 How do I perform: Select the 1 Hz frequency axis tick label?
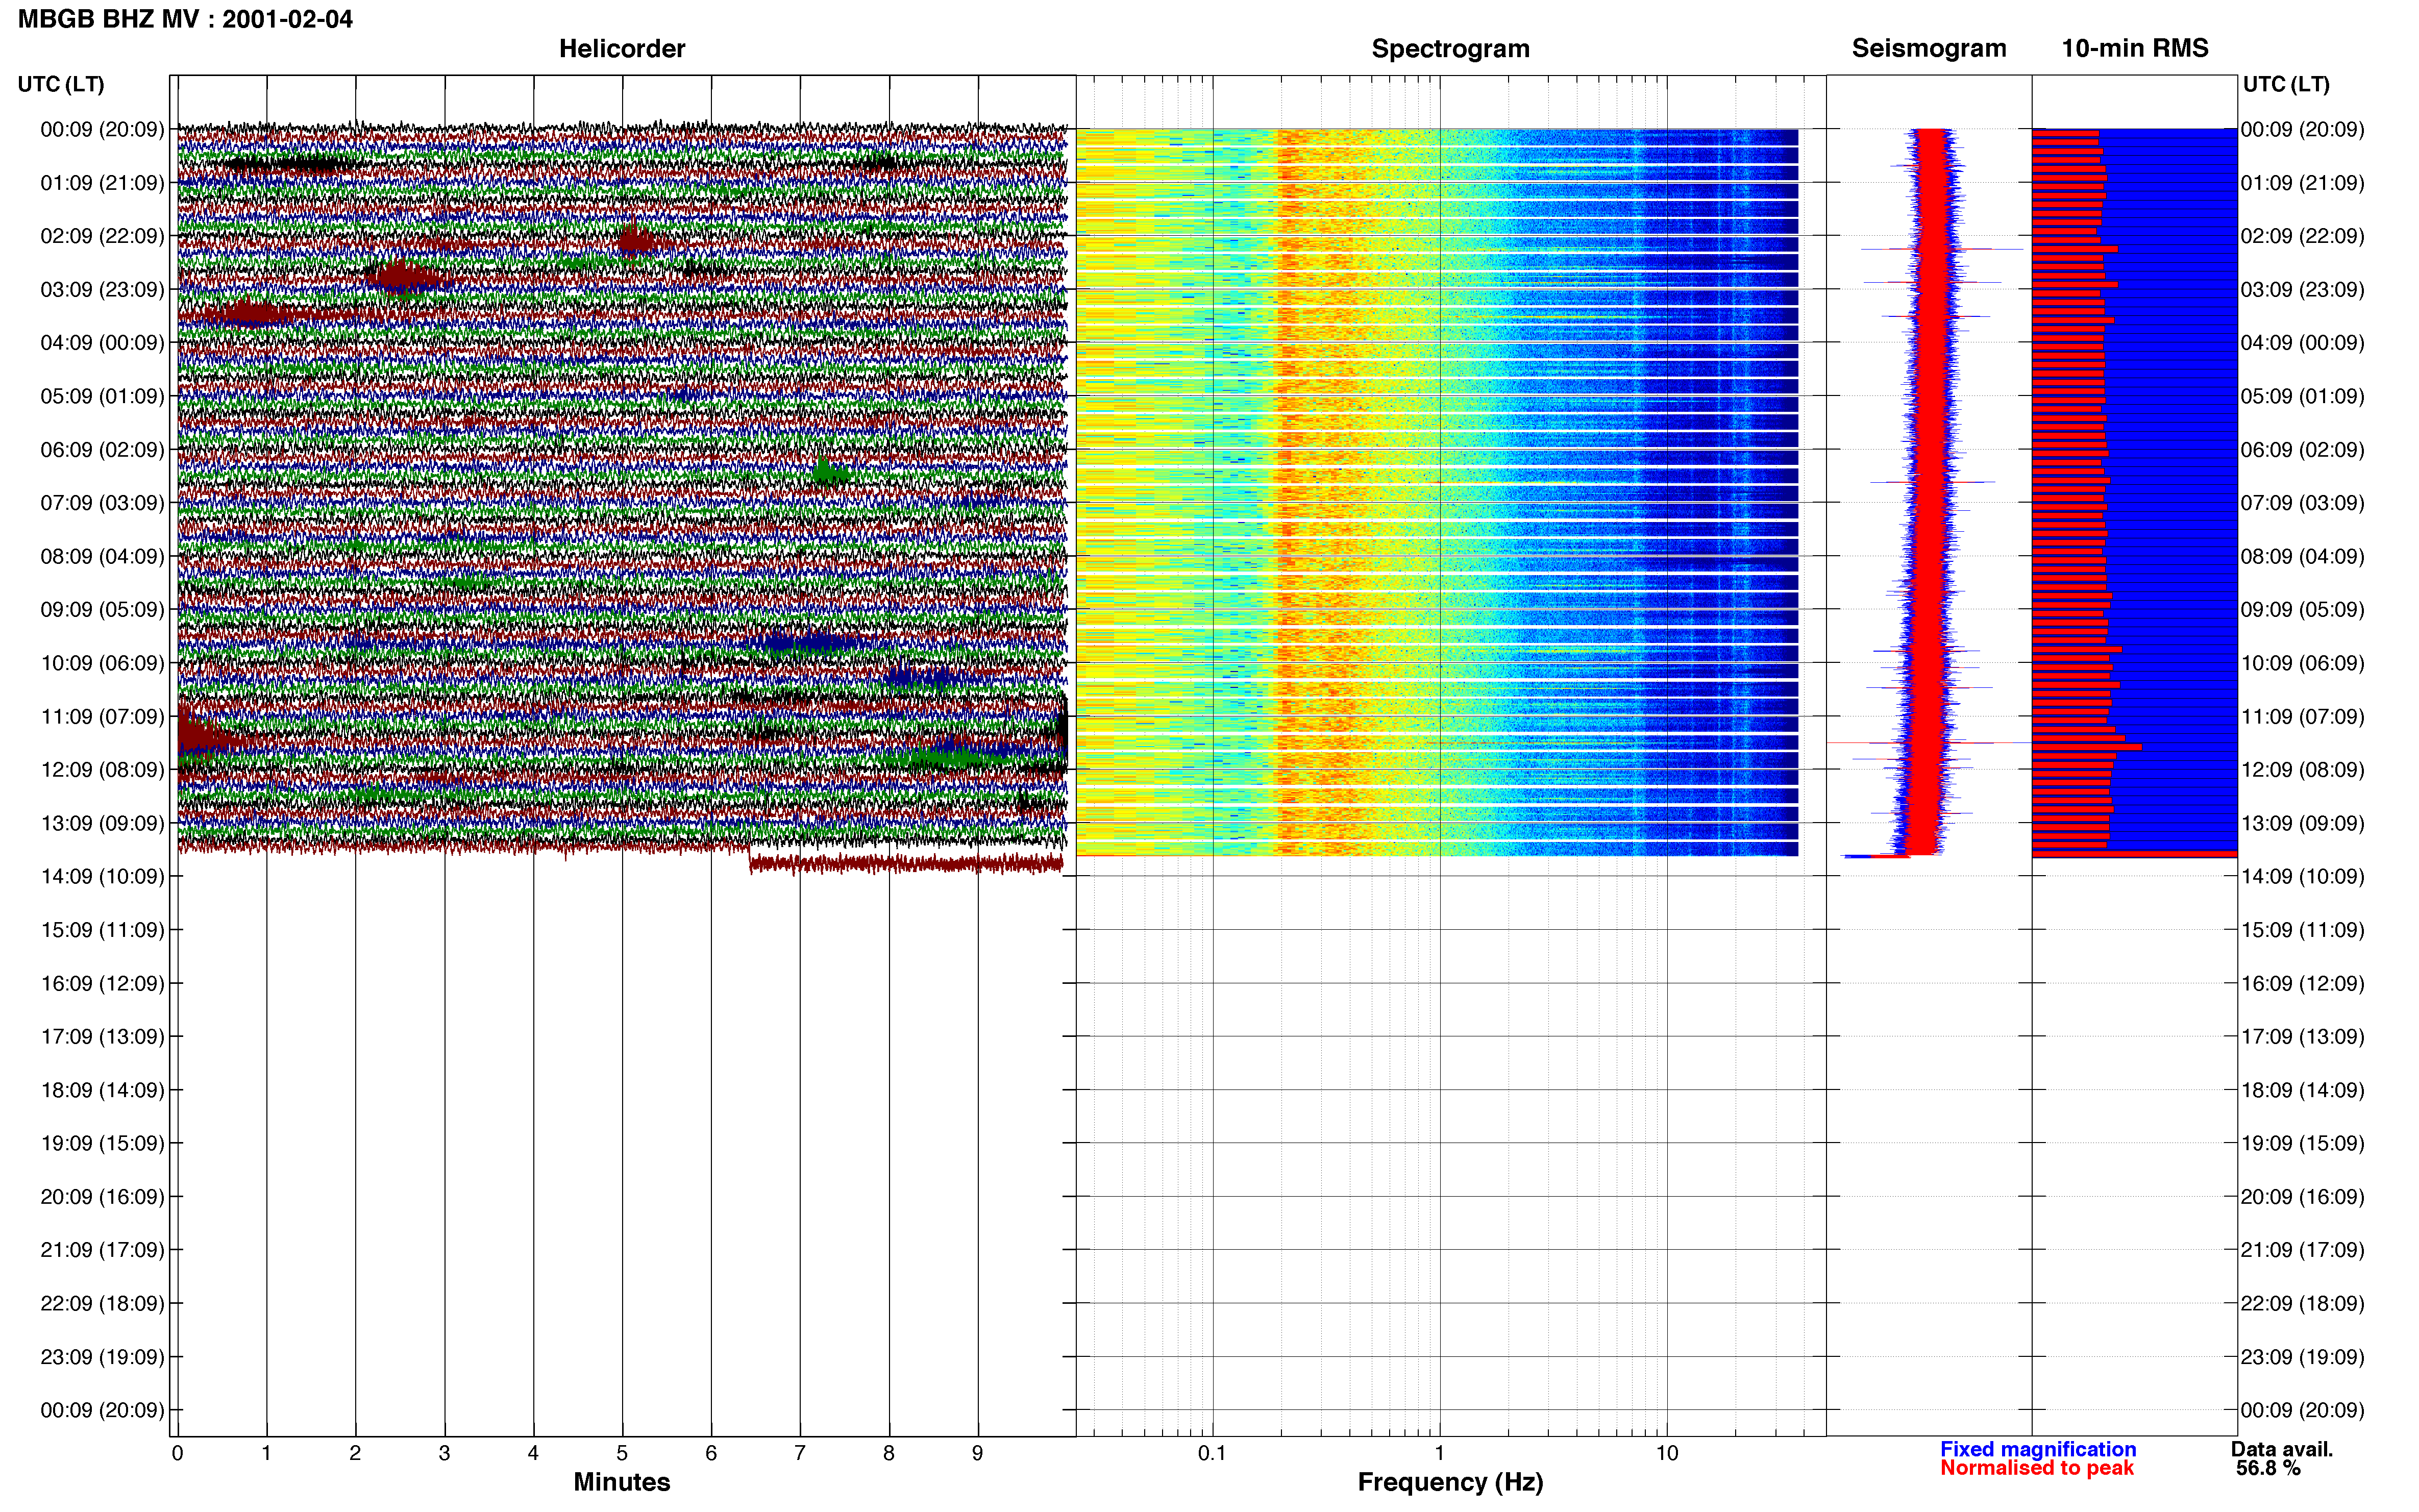pos(1439,1453)
